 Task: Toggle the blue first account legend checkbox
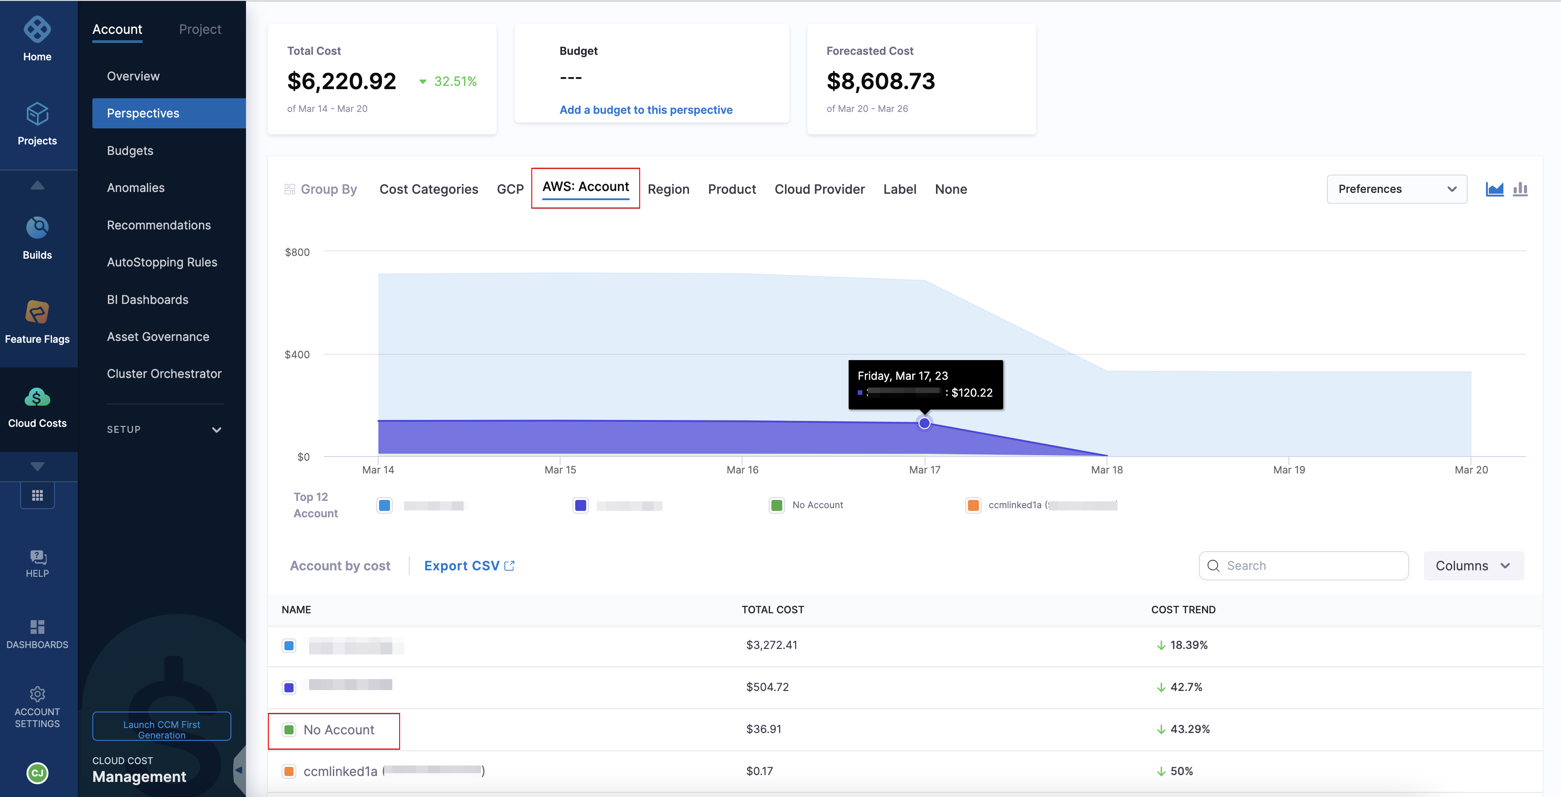[x=384, y=505]
